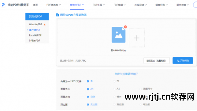Click the 页边距 label

(x=64, y=105)
